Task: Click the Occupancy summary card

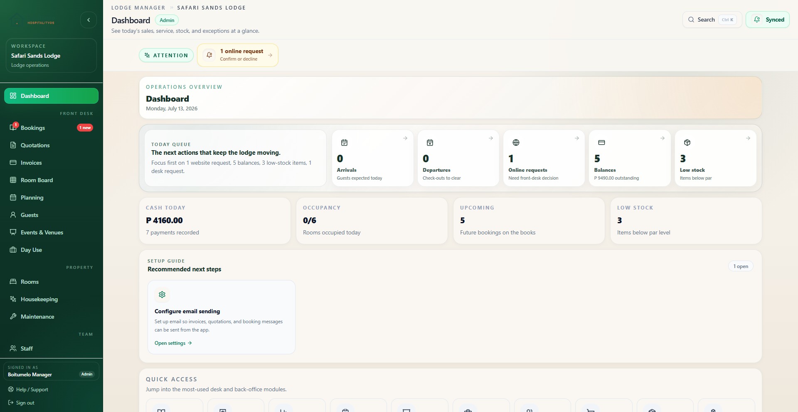Action: click(372, 221)
